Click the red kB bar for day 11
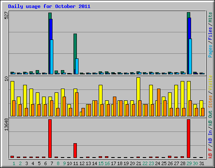This screenshot has height=168, width=215. (75, 150)
